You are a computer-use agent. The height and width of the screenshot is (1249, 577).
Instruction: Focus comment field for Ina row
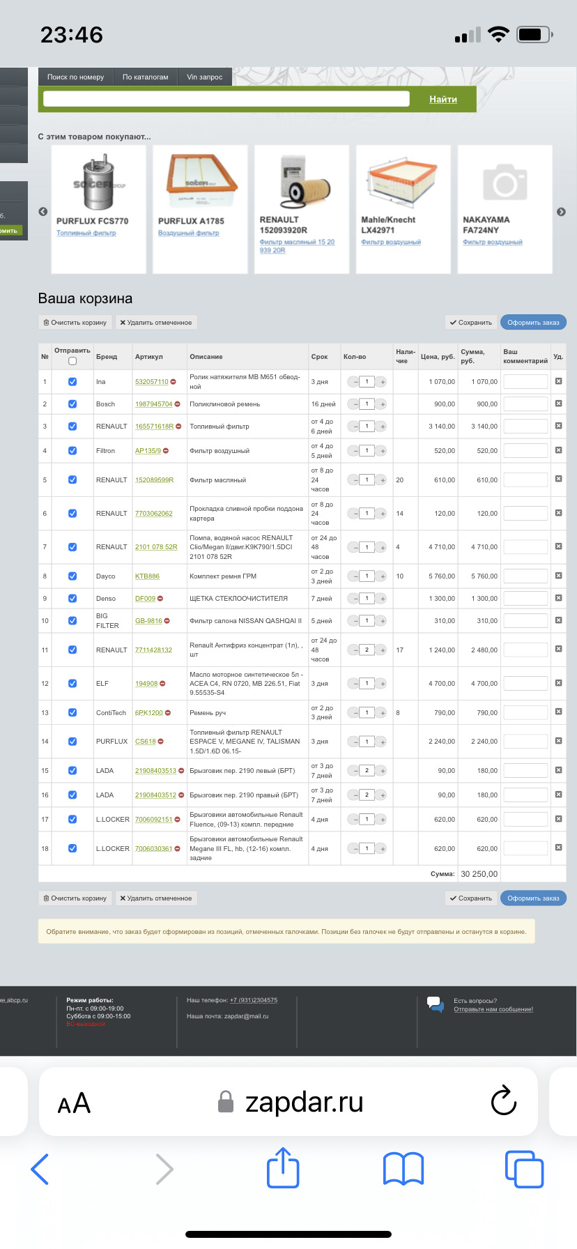(x=525, y=382)
